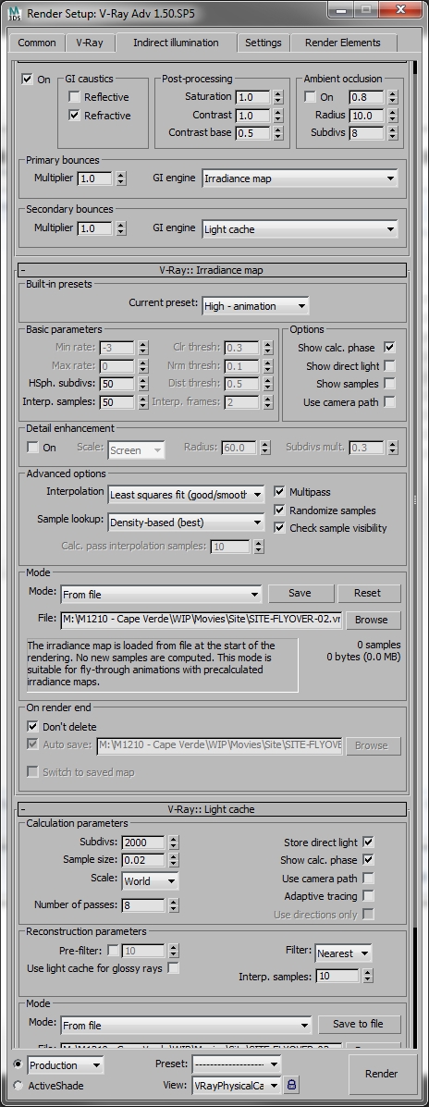Turn on Detail enhancement

click(x=32, y=447)
